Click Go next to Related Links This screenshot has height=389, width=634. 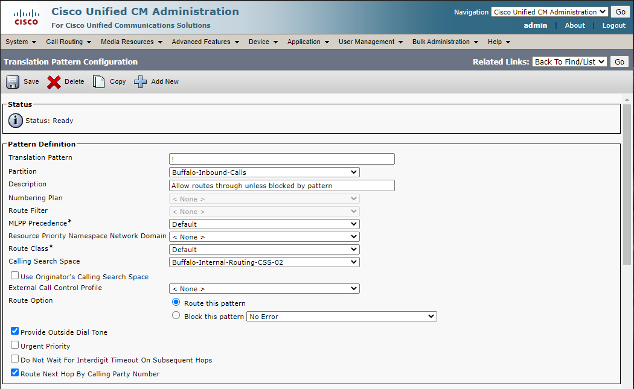tap(620, 62)
